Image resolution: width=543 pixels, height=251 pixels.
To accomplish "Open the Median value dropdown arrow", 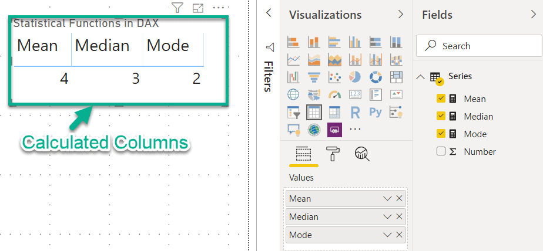I will [x=387, y=217].
